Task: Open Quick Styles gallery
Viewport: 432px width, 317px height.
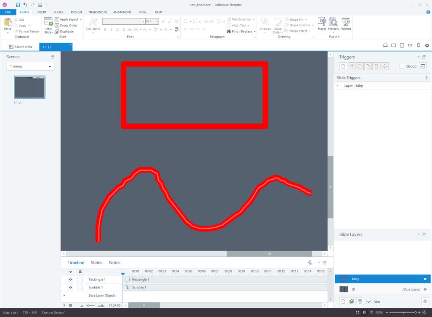Action: pos(278,26)
